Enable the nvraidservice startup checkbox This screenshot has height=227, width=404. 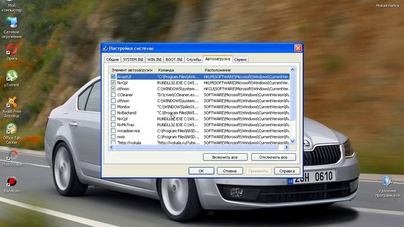113,131
